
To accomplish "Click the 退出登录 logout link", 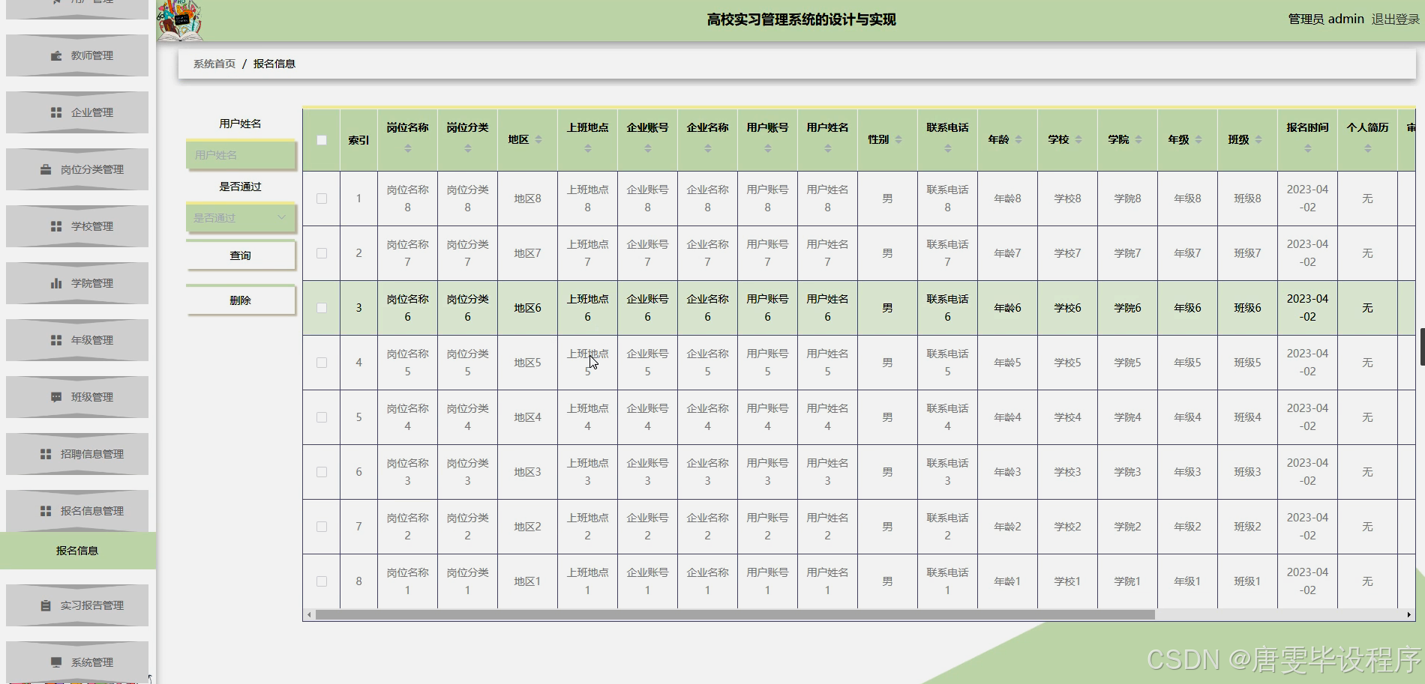I will coord(1396,19).
